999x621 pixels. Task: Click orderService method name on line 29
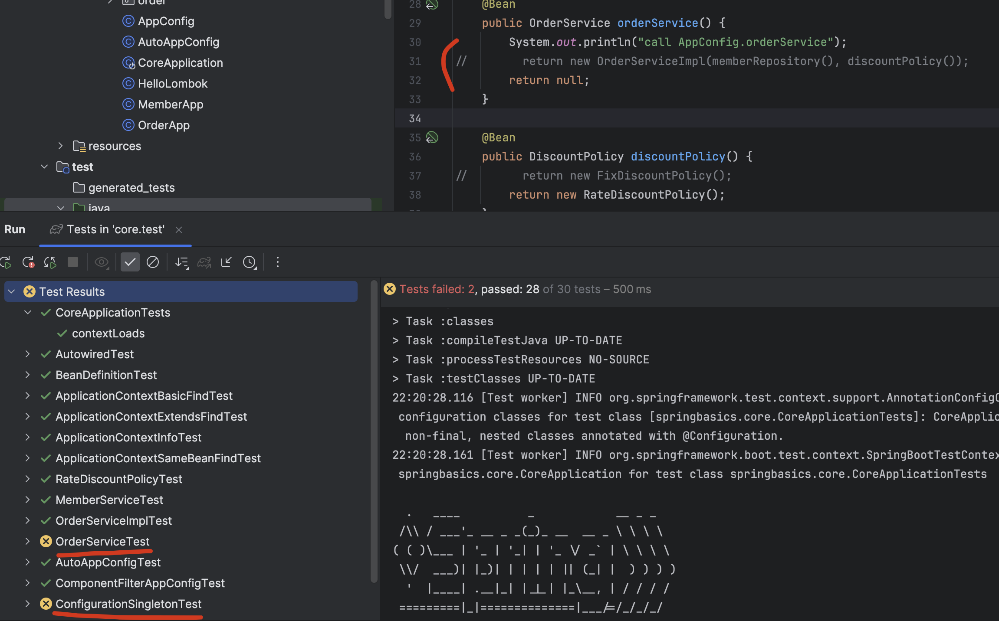tap(657, 23)
